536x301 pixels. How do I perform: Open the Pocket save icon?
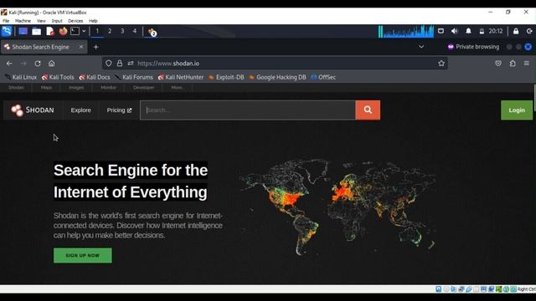[x=498, y=64]
